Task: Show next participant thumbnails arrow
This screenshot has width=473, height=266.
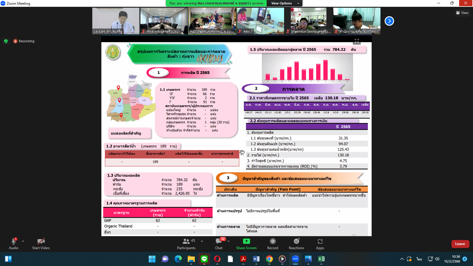Action: point(389,21)
